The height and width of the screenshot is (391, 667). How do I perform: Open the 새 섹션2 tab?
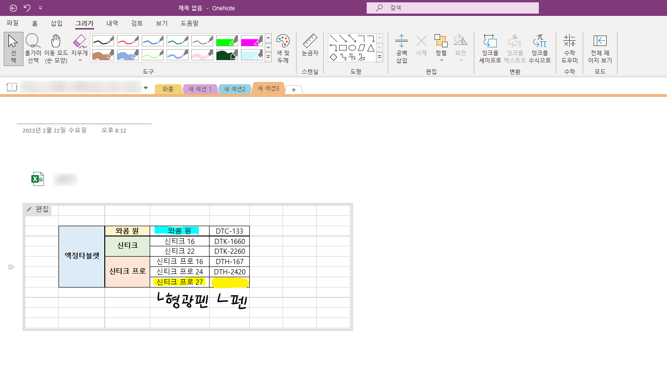point(234,89)
